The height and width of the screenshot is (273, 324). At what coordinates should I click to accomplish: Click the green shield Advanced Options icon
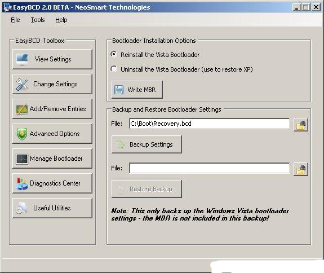pyautogui.click(x=22, y=134)
